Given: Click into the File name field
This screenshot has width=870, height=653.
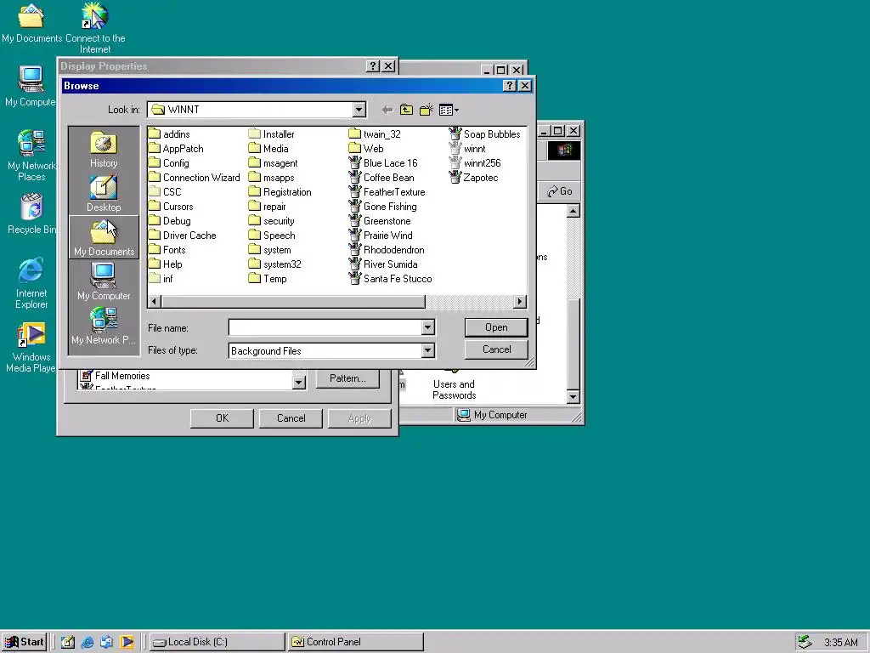Looking at the screenshot, I should [325, 328].
